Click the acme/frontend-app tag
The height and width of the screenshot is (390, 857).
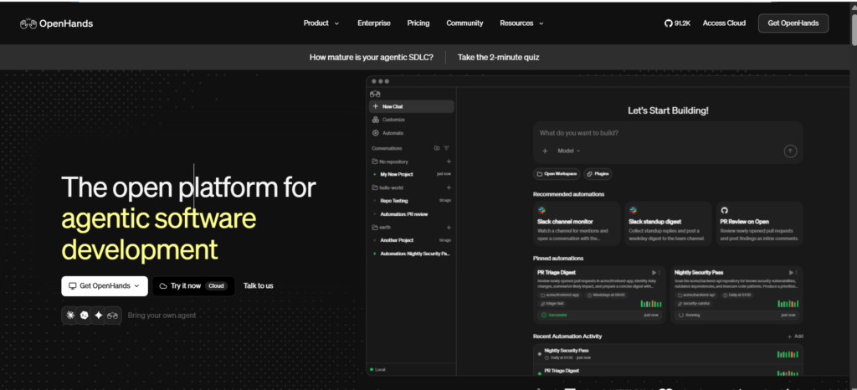tap(560, 295)
